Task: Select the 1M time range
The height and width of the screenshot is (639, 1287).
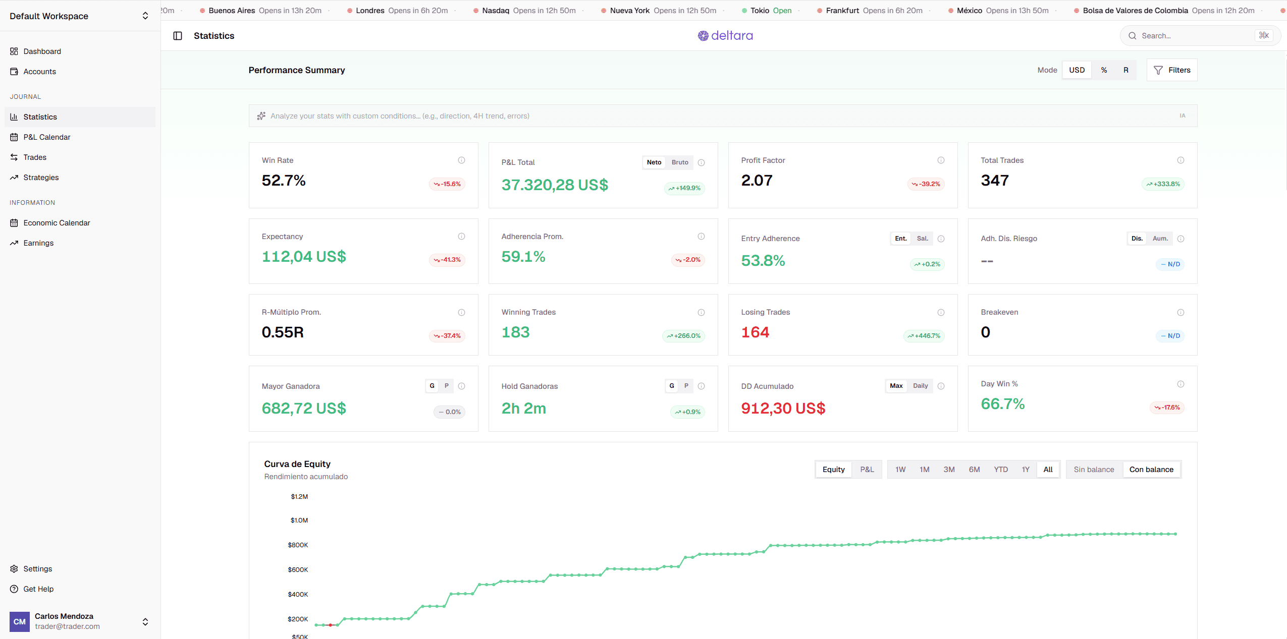Action: (x=924, y=470)
